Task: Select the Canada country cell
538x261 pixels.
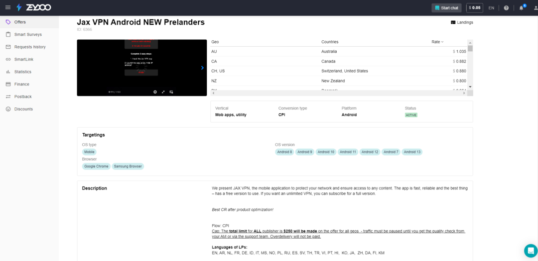Action: tap(328, 61)
